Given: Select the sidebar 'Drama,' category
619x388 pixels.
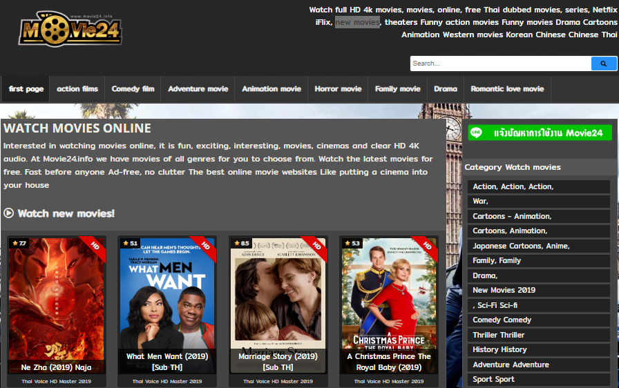Looking at the screenshot, I should click(x=539, y=275).
